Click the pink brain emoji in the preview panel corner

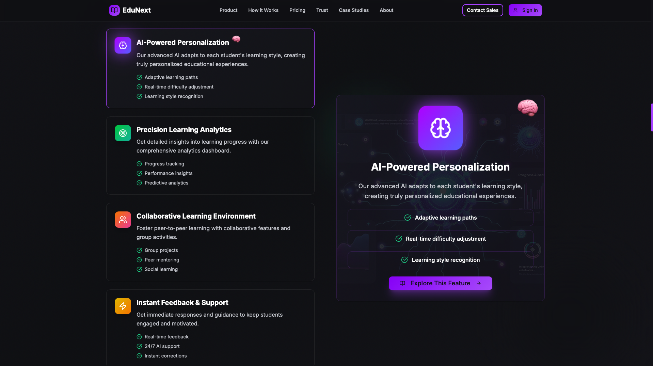pyautogui.click(x=527, y=108)
